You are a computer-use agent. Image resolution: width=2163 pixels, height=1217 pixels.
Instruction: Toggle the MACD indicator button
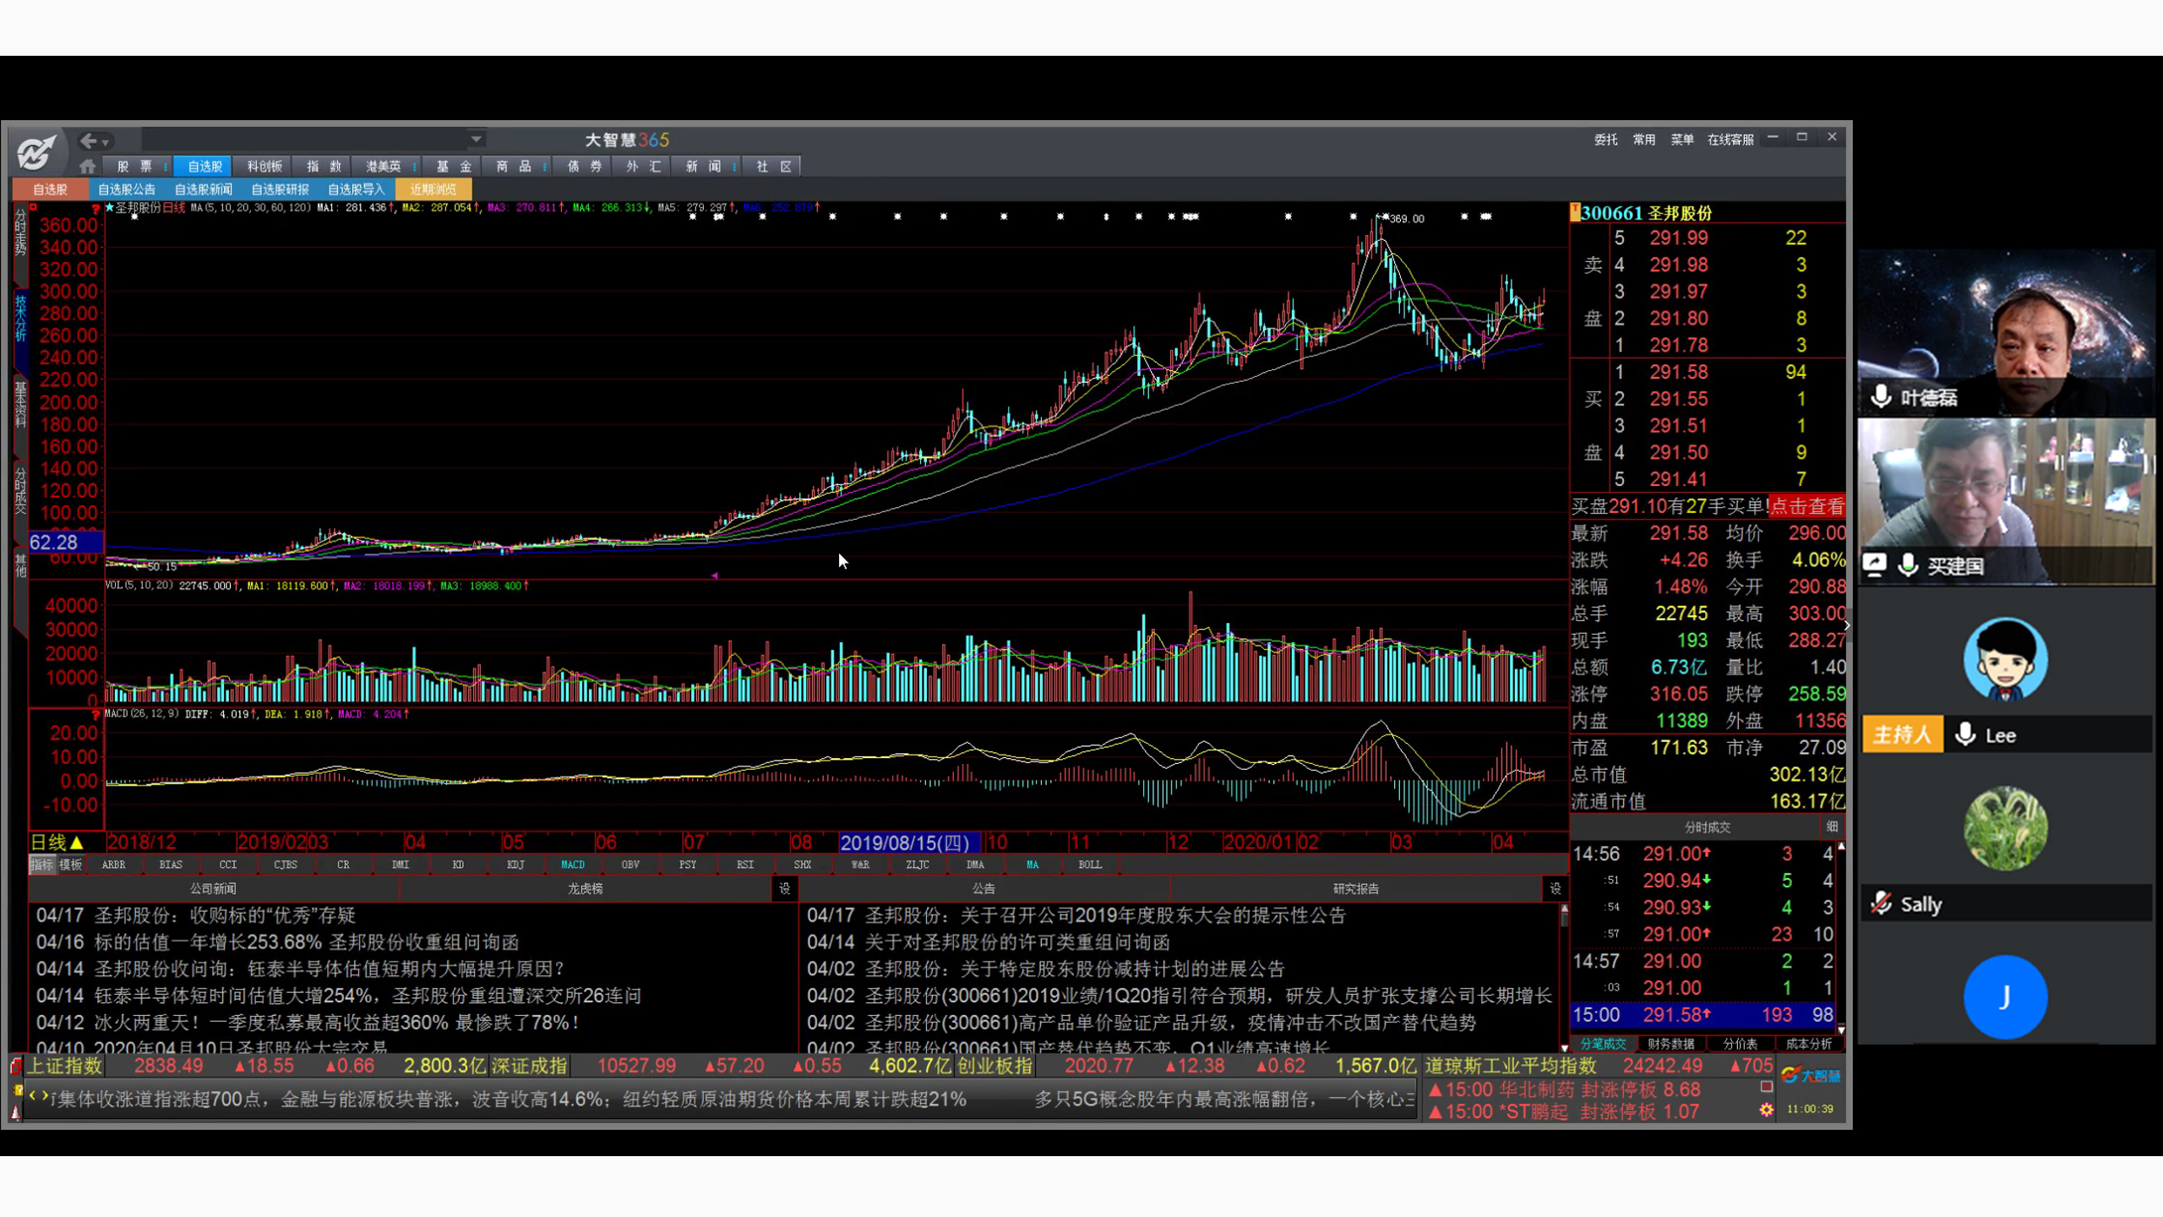572,865
